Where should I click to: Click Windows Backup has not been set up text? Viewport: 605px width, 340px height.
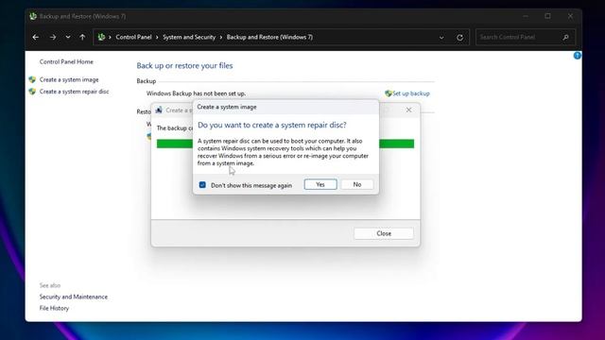coord(196,93)
